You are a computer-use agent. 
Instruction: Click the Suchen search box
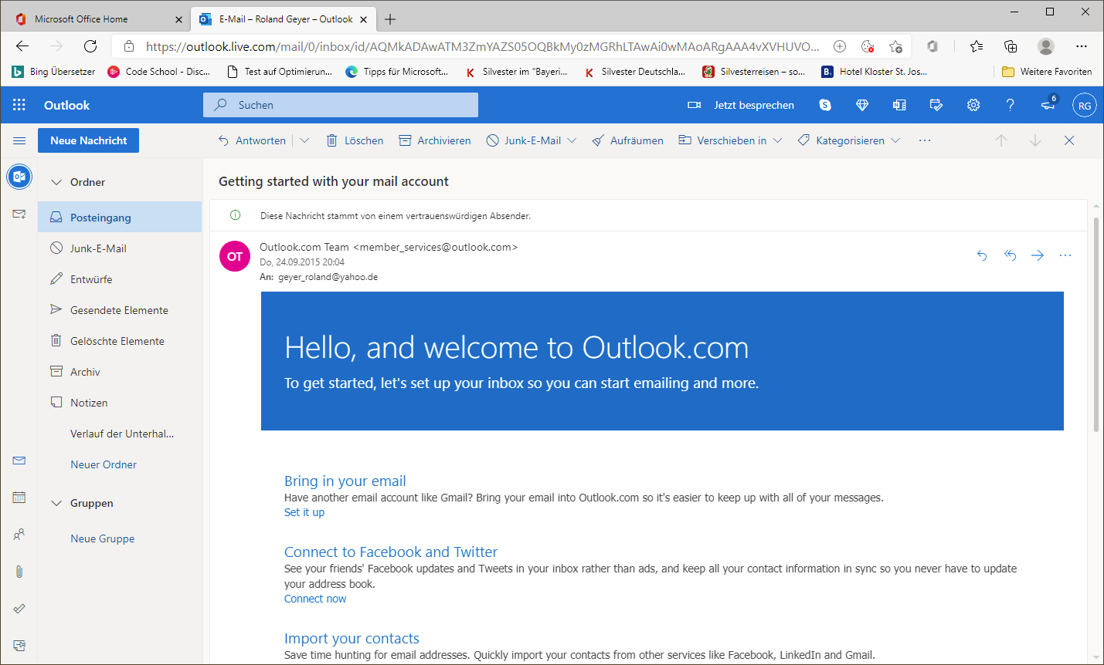[x=341, y=105]
